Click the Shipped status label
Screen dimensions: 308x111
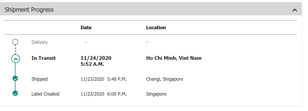(x=39, y=79)
